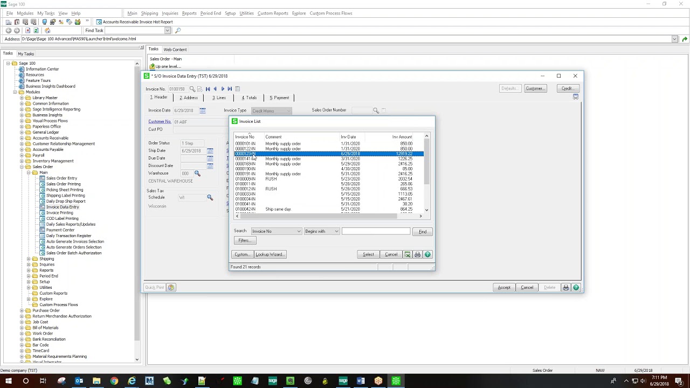Select the invoice 0100042-IN Ship same day row
The image size is (690, 388).
point(329,209)
